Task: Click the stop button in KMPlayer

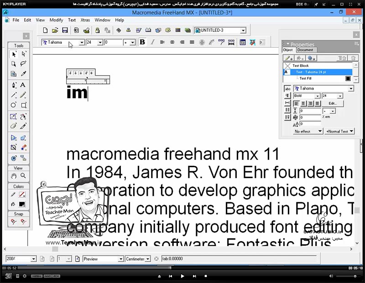Action: pyautogui.click(x=206, y=276)
